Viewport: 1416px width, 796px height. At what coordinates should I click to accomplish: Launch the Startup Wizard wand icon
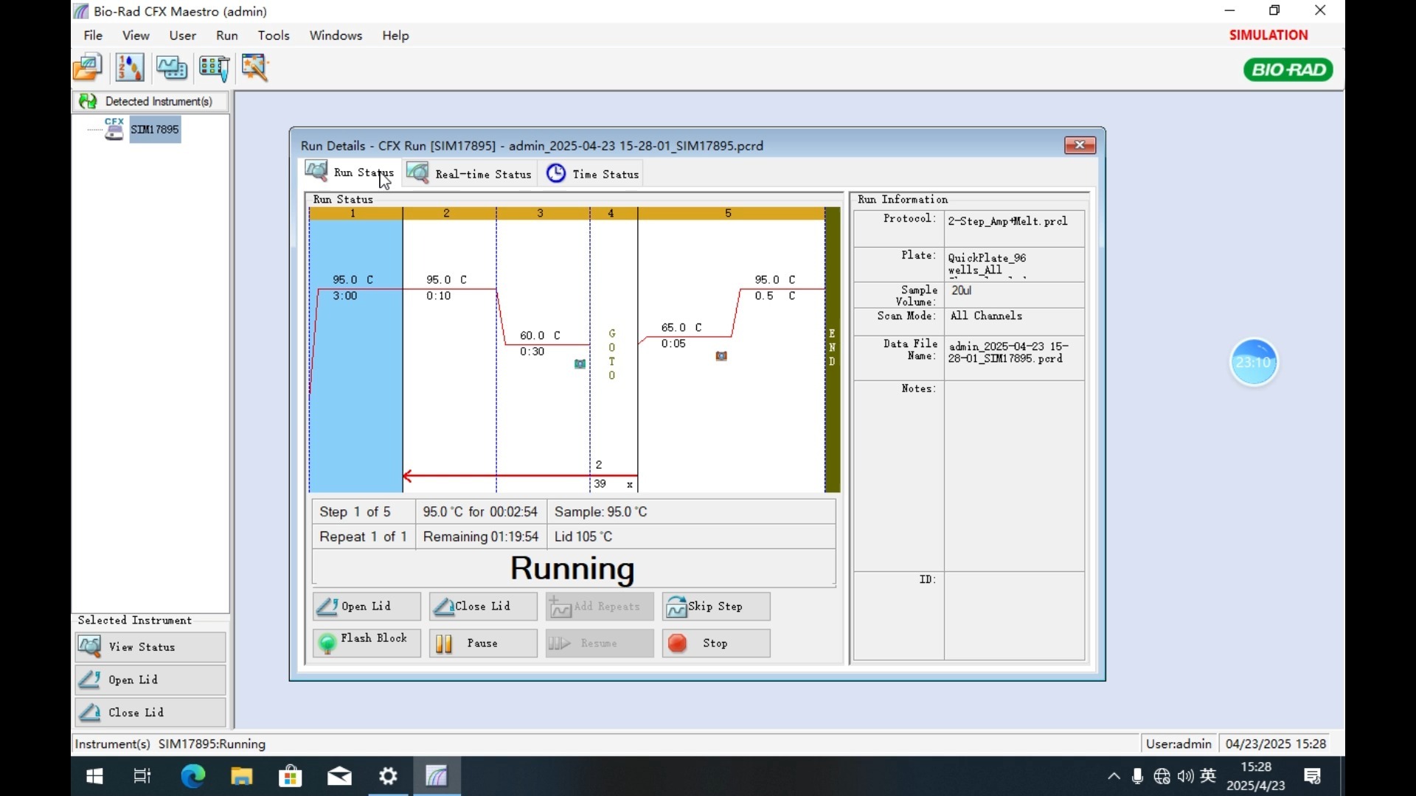coord(255,68)
